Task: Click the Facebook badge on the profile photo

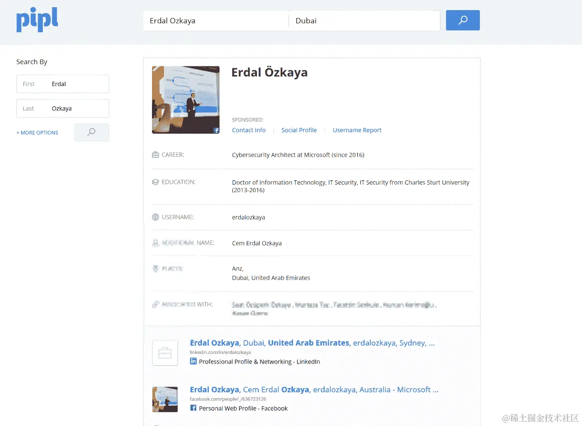Action: click(216, 130)
